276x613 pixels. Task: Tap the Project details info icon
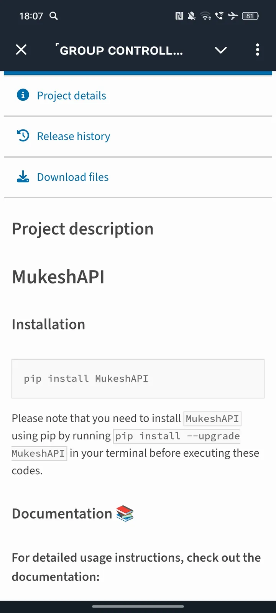[x=23, y=95]
